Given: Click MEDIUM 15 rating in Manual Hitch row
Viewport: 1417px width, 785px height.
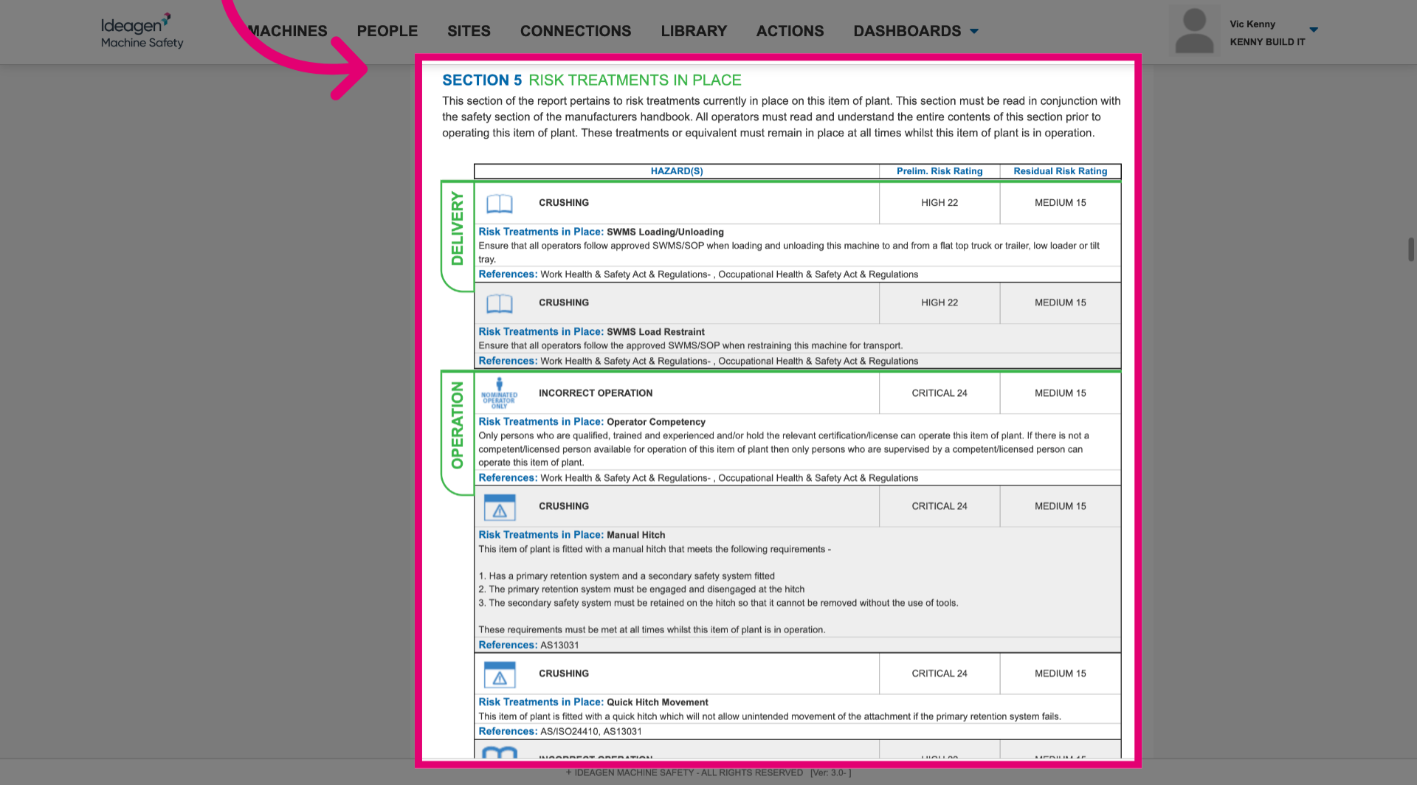Looking at the screenshot, I should coord(1061,506).
